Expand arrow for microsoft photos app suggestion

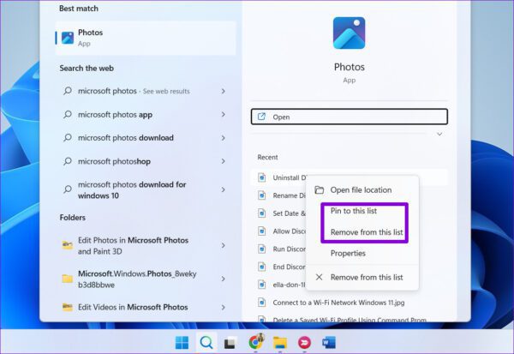[224, 115]
